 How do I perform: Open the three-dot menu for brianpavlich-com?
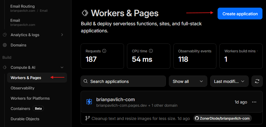coord(254,102)
